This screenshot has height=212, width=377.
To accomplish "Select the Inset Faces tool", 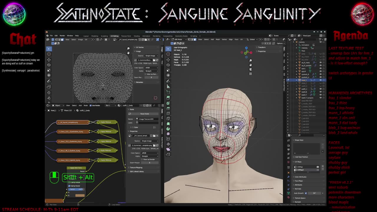I will [168, 103].
